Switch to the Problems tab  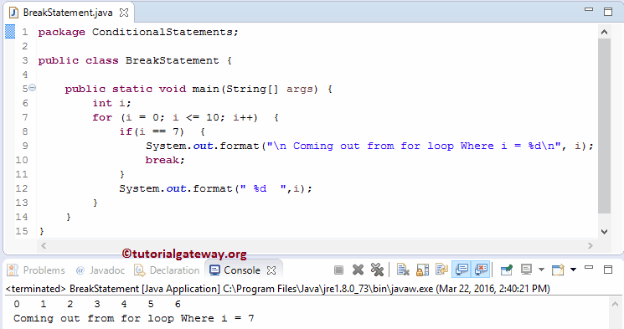point(44,270)
